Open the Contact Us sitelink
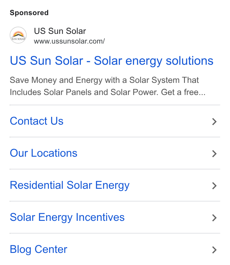230x265 pixels. 37,121
